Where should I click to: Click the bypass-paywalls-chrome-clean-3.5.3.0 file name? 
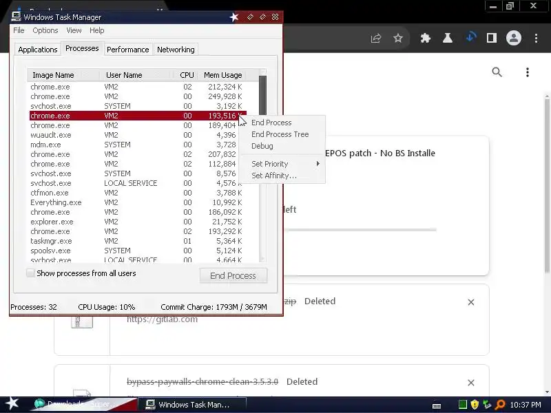tap(202, 381)
